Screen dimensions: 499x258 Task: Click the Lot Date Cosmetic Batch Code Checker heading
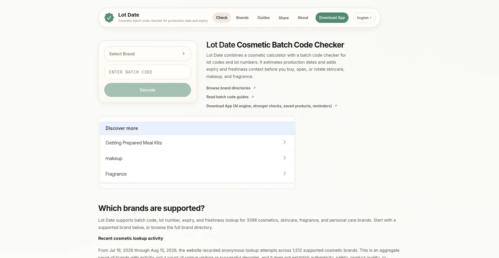pos(275,45)
